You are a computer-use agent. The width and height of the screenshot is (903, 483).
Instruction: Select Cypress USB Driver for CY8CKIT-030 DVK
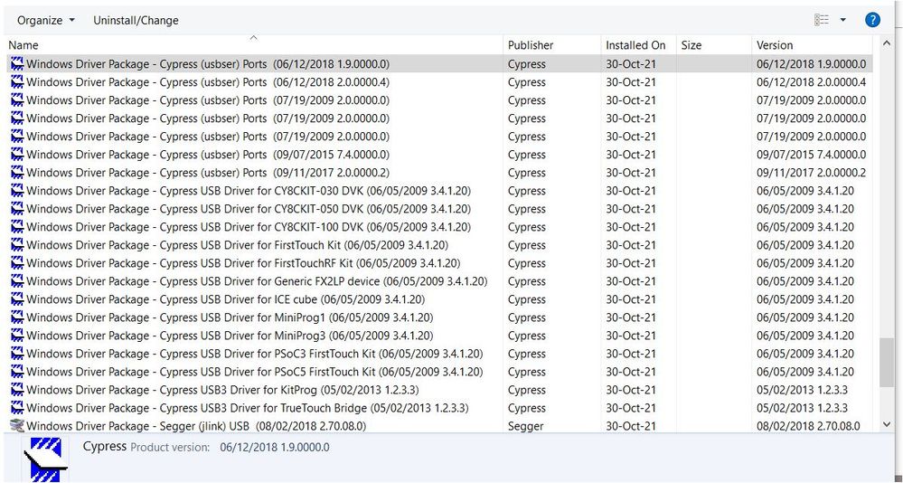[439, 191]
